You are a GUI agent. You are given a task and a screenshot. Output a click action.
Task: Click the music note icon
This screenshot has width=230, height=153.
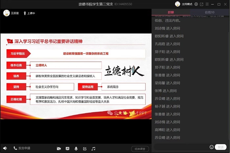point(93,149)
